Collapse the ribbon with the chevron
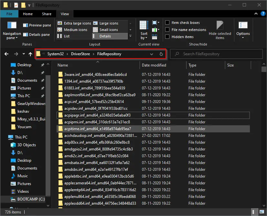Screen dimensions: 267x216 pos(256,14)
